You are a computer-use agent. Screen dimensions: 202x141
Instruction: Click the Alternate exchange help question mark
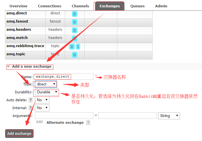pyautogui.click(x=88, y=122)
